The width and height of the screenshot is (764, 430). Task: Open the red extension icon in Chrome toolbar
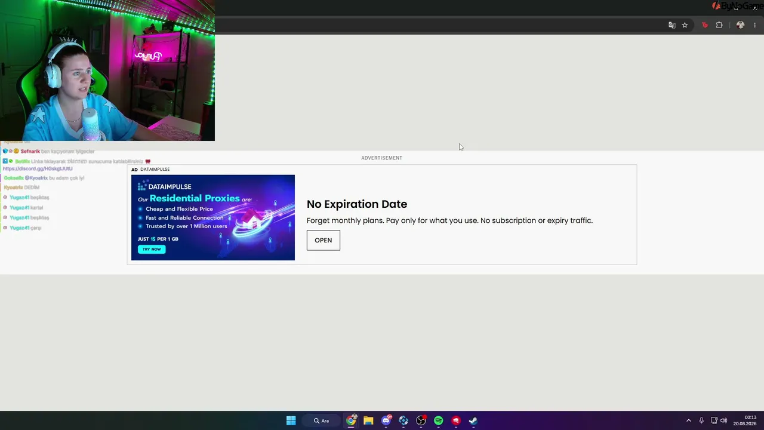point(705,25)
